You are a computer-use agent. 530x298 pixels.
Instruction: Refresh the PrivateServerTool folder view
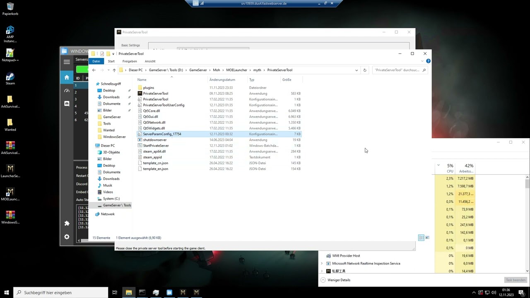tap(365, 70)
